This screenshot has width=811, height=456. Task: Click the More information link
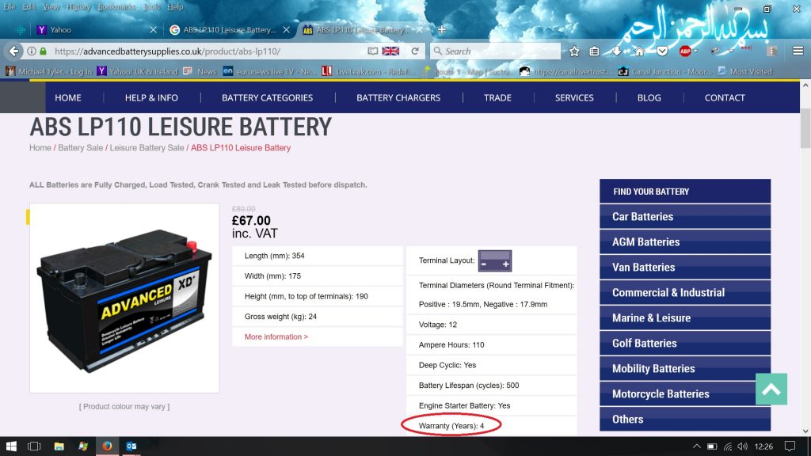click(x=276, y=336)
